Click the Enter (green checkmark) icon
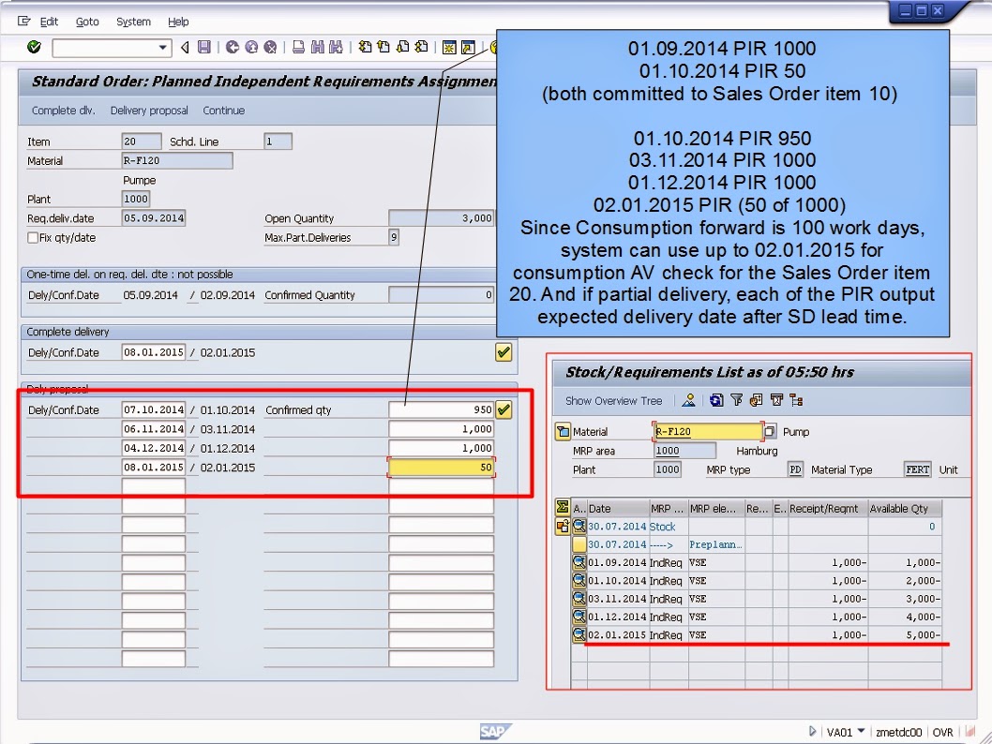 33,47
